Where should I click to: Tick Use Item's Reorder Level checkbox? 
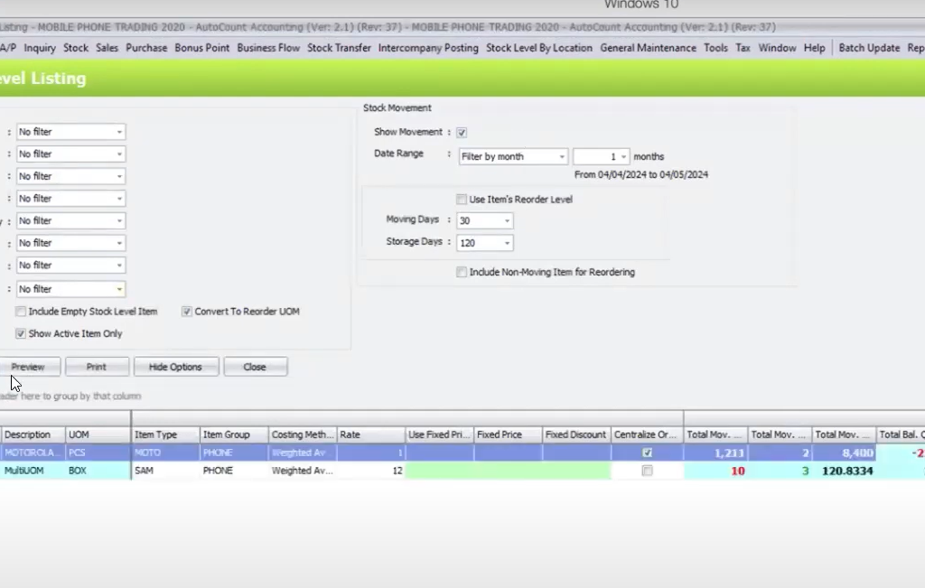point(462,200)
